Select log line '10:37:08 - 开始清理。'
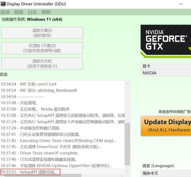 click(62, 103)
